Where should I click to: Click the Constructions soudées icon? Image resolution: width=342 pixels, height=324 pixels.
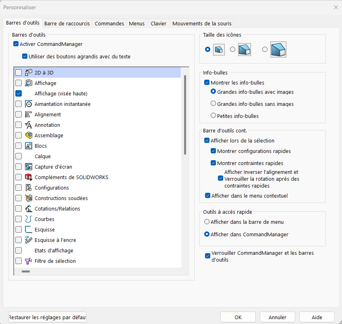click(29, 198)
